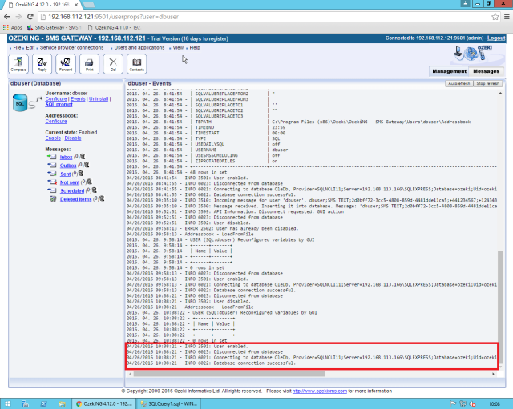
Task: Empty the Outbox using its trash icon
Action: [x=87, y=166]
